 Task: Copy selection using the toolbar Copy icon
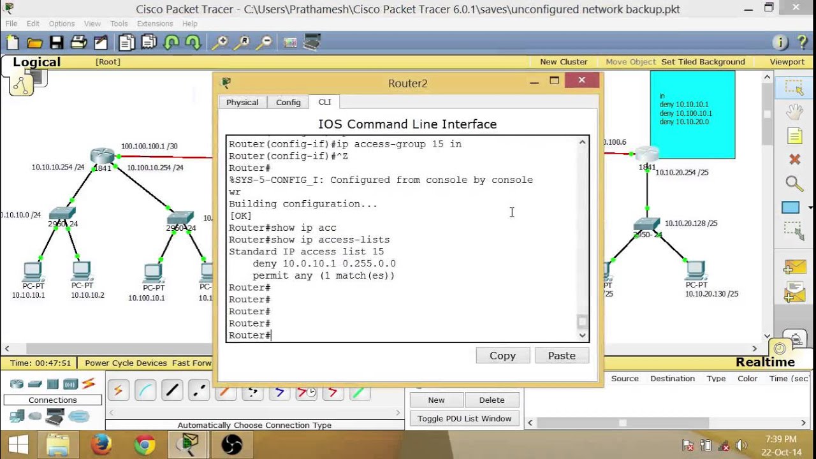pyautogui.click(x=127, y=43)
